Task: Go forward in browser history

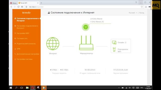Action: click(x=15, y=7)
